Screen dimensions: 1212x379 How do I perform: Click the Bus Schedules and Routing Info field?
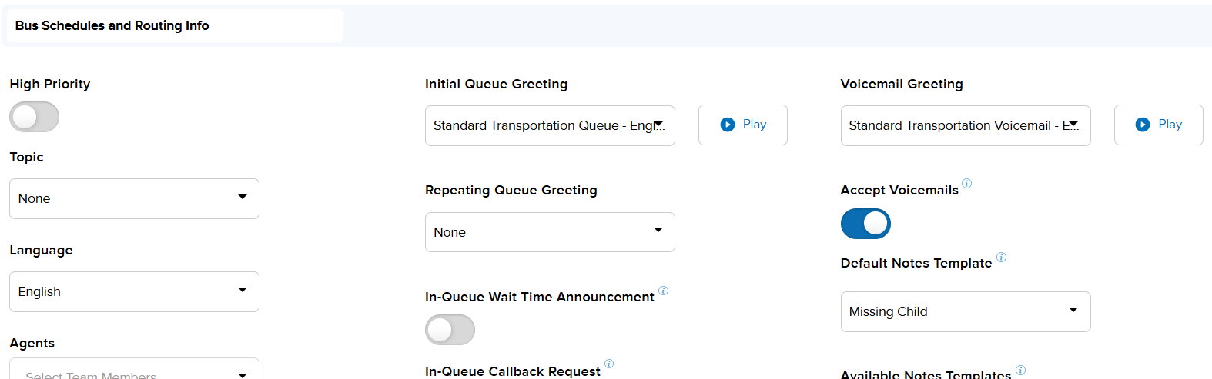[174, 25]
